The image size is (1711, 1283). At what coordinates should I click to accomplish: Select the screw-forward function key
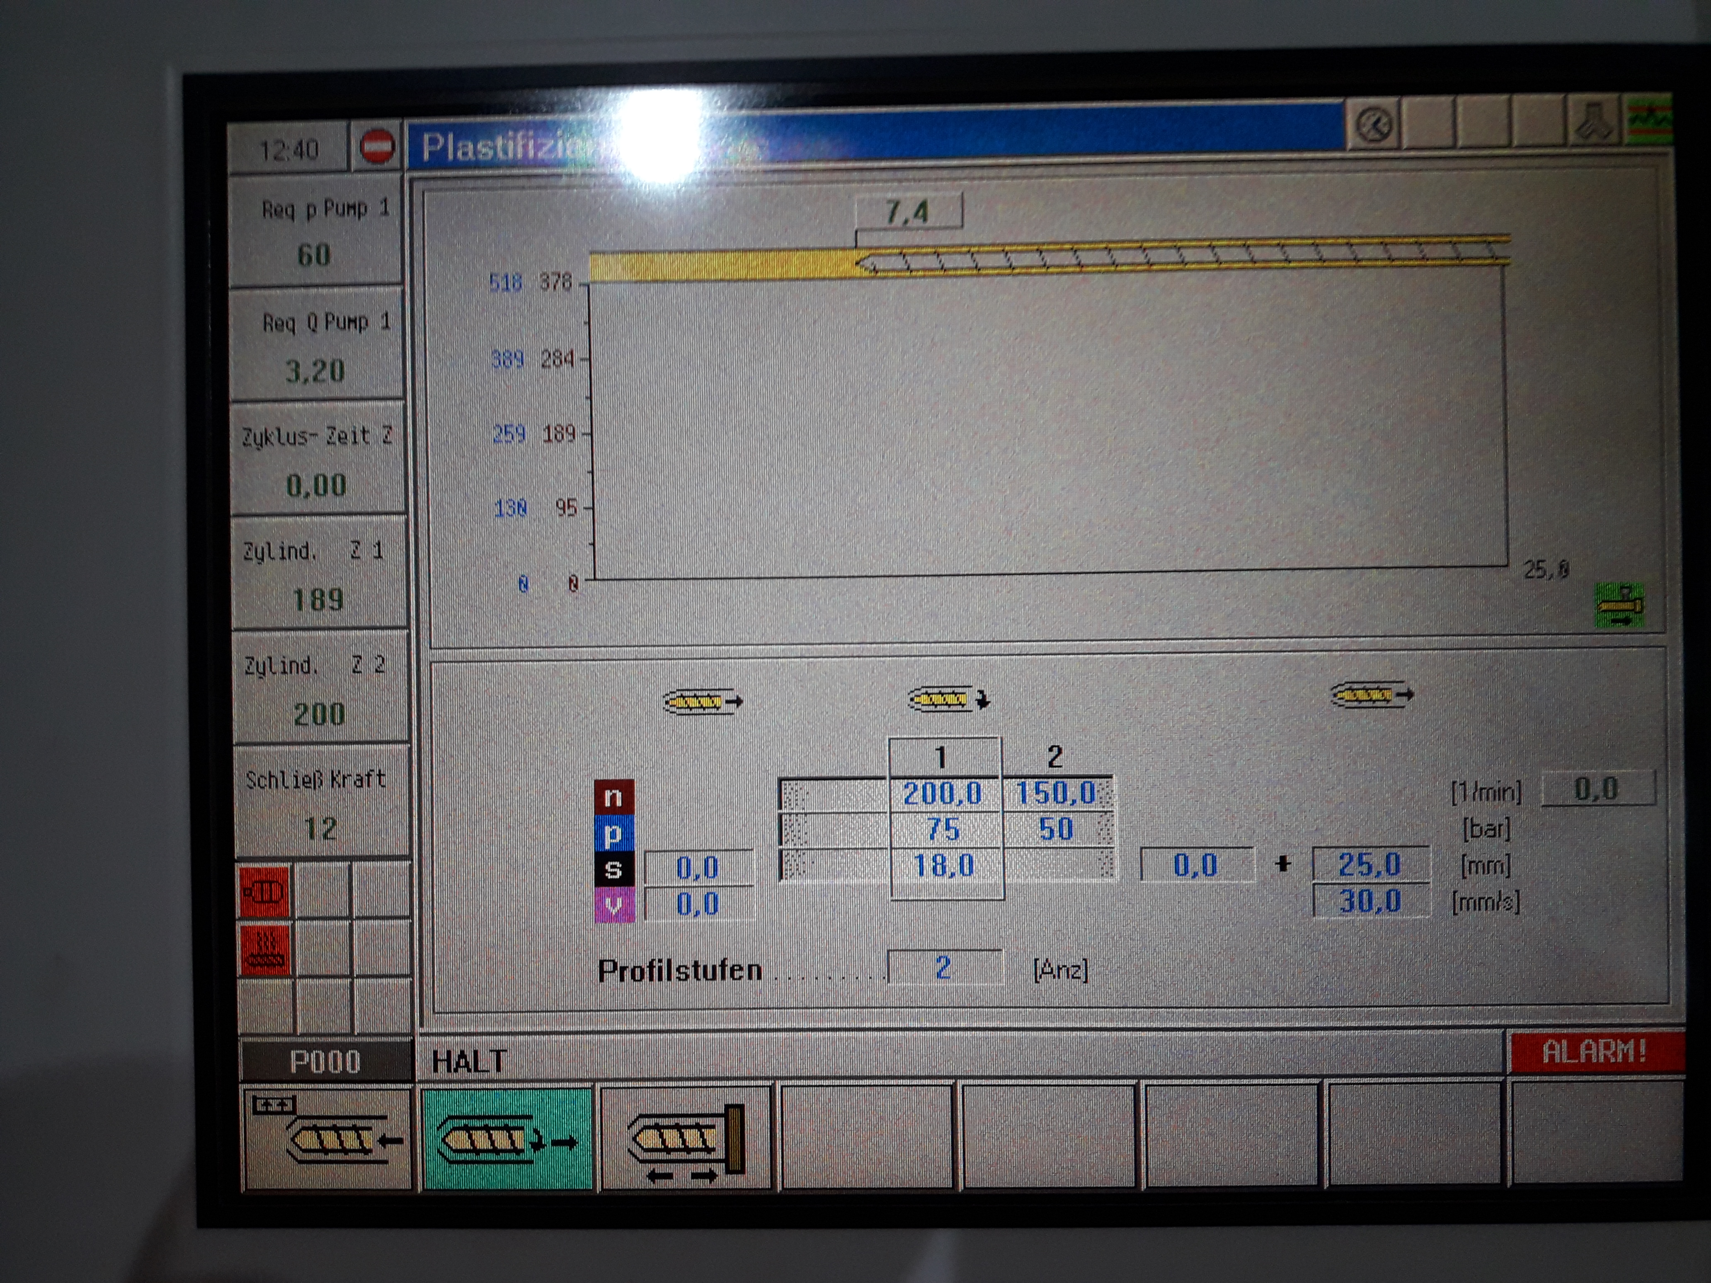[x=327, y=1139]
